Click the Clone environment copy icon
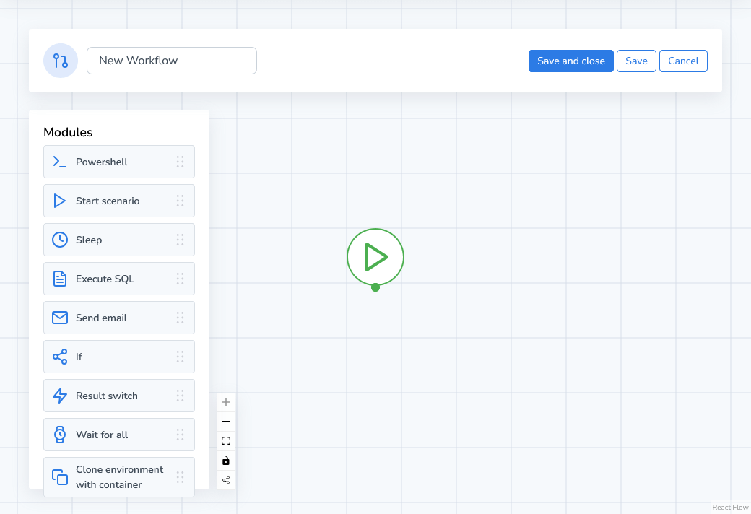The width and height of the screenshot is (751, 514). [x=60, y=477]
